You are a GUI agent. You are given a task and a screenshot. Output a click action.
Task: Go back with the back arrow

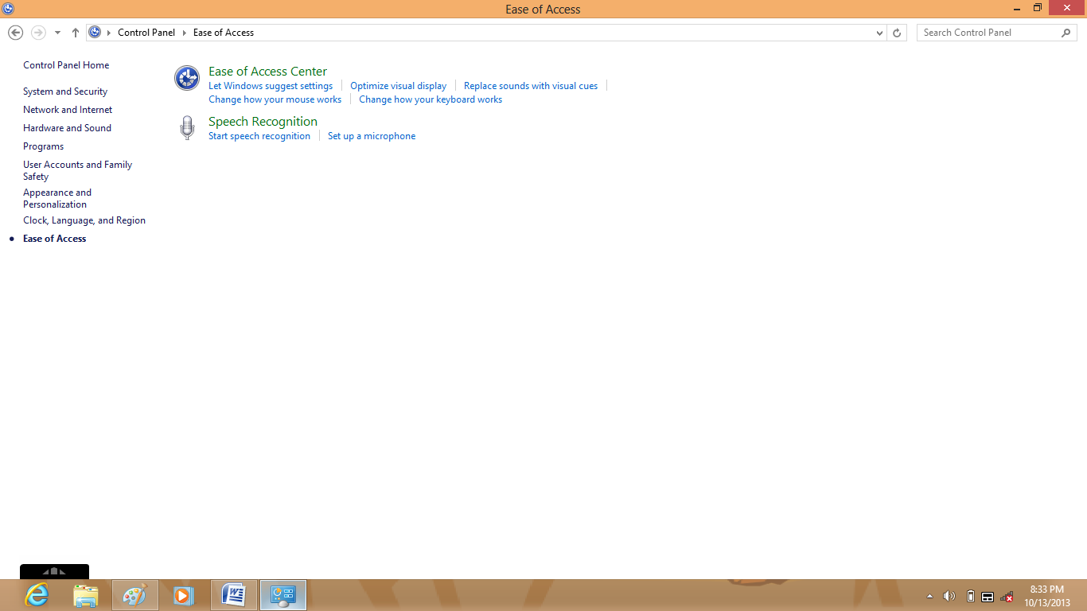(x=15, y=33)
